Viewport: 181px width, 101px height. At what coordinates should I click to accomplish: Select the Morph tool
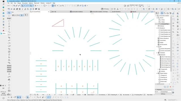(x=9, y=54)
